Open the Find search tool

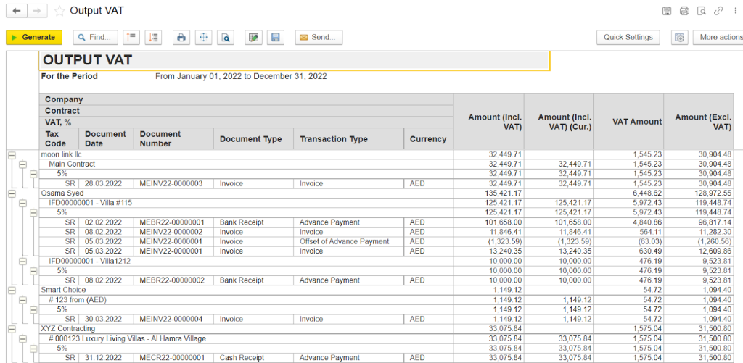(95, 37)
